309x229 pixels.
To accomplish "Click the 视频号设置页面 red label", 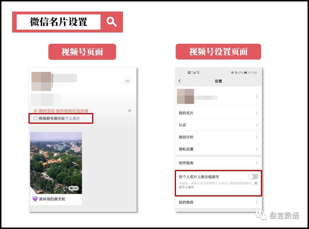I will tap(218, 51).
